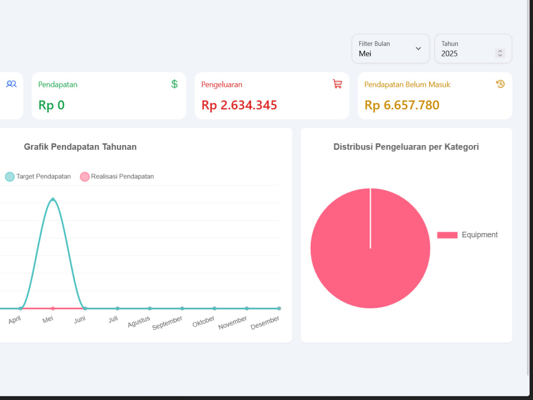
Task: Click the Mei peak data point
Action: pyautogui.click(x=53, y=199)
